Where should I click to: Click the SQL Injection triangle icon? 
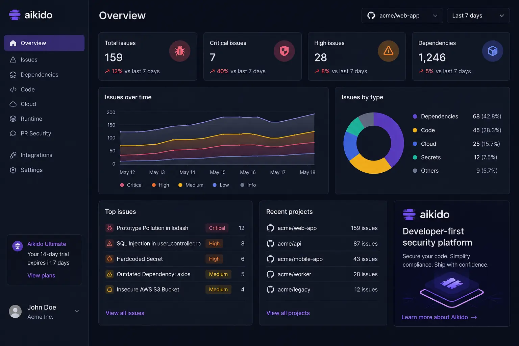tap(109, 243)
